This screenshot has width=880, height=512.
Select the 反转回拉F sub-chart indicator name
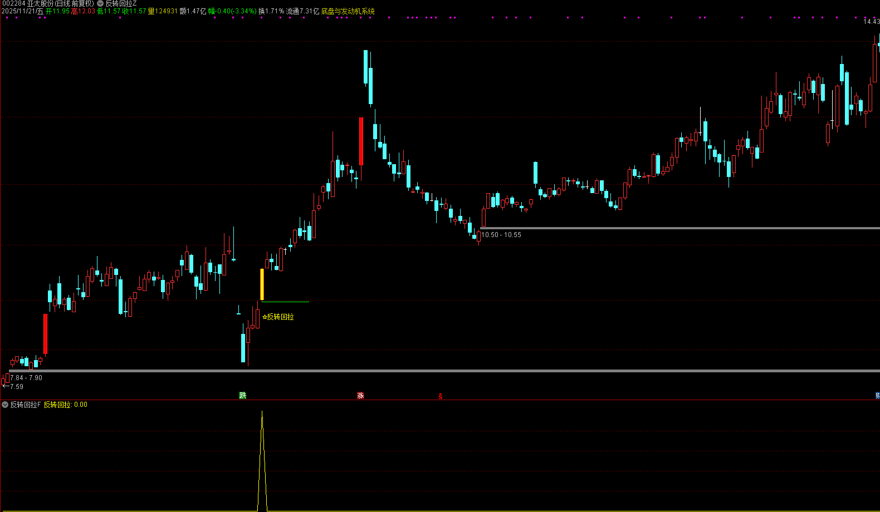26,405
